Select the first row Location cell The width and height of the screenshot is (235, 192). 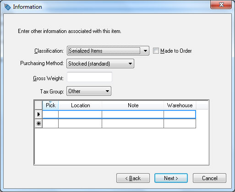pyautogui.click(x=80, y=114)
